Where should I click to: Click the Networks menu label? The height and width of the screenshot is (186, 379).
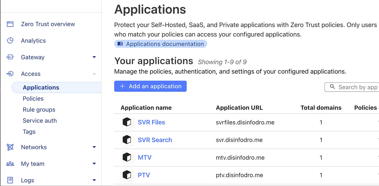pos(34,147)
